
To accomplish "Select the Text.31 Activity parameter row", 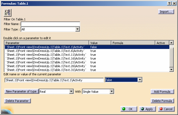I will tap(46, 70).
